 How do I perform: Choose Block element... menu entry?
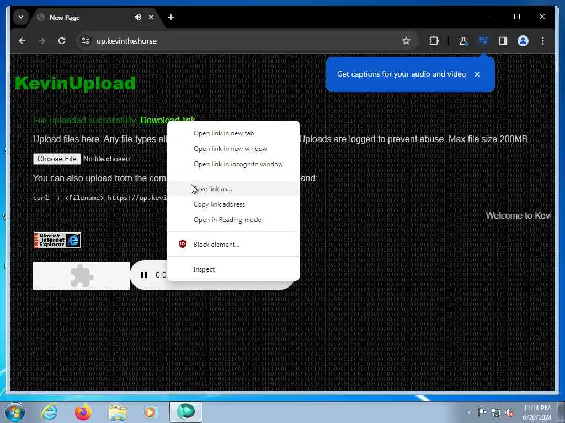click(x=233, y=244)
